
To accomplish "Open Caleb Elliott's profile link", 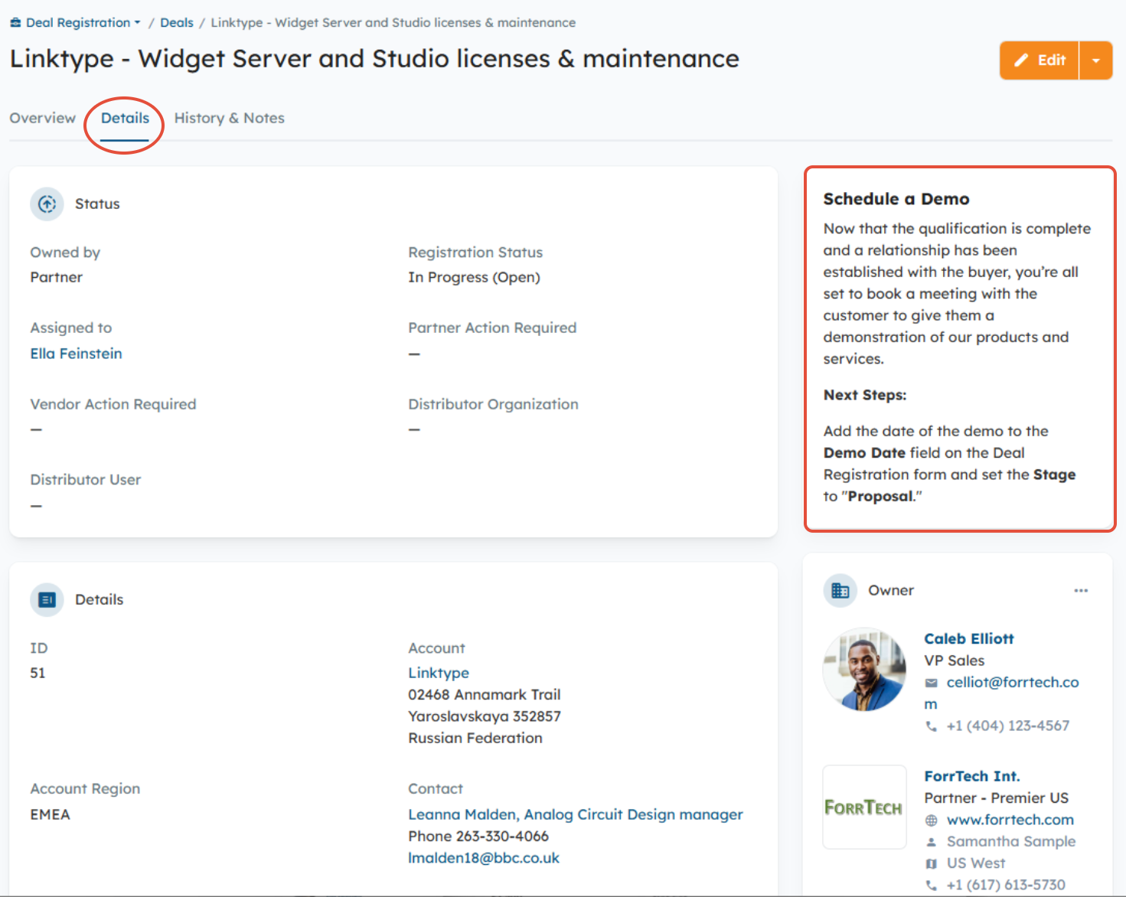I will tap(969, 638).
